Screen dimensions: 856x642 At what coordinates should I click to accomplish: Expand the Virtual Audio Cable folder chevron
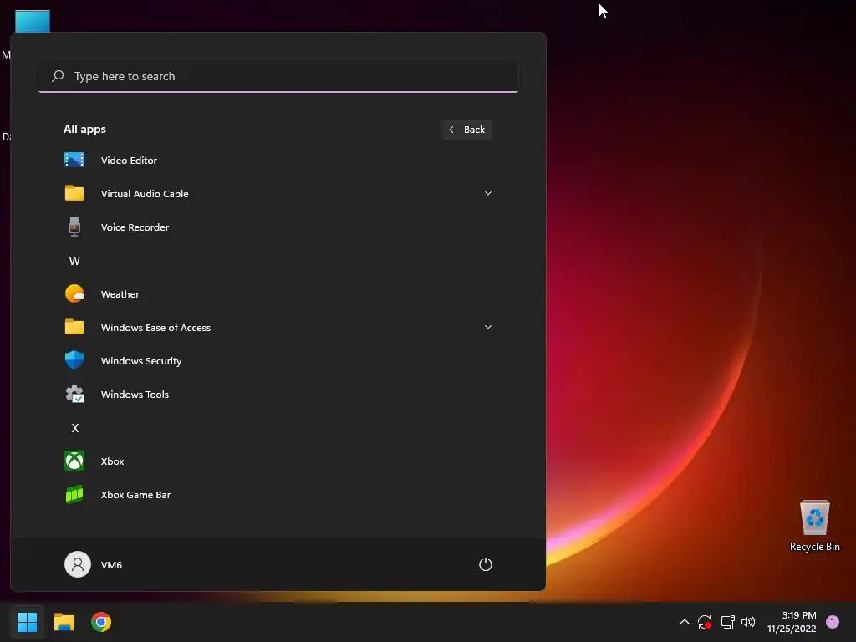coord(488,193)
